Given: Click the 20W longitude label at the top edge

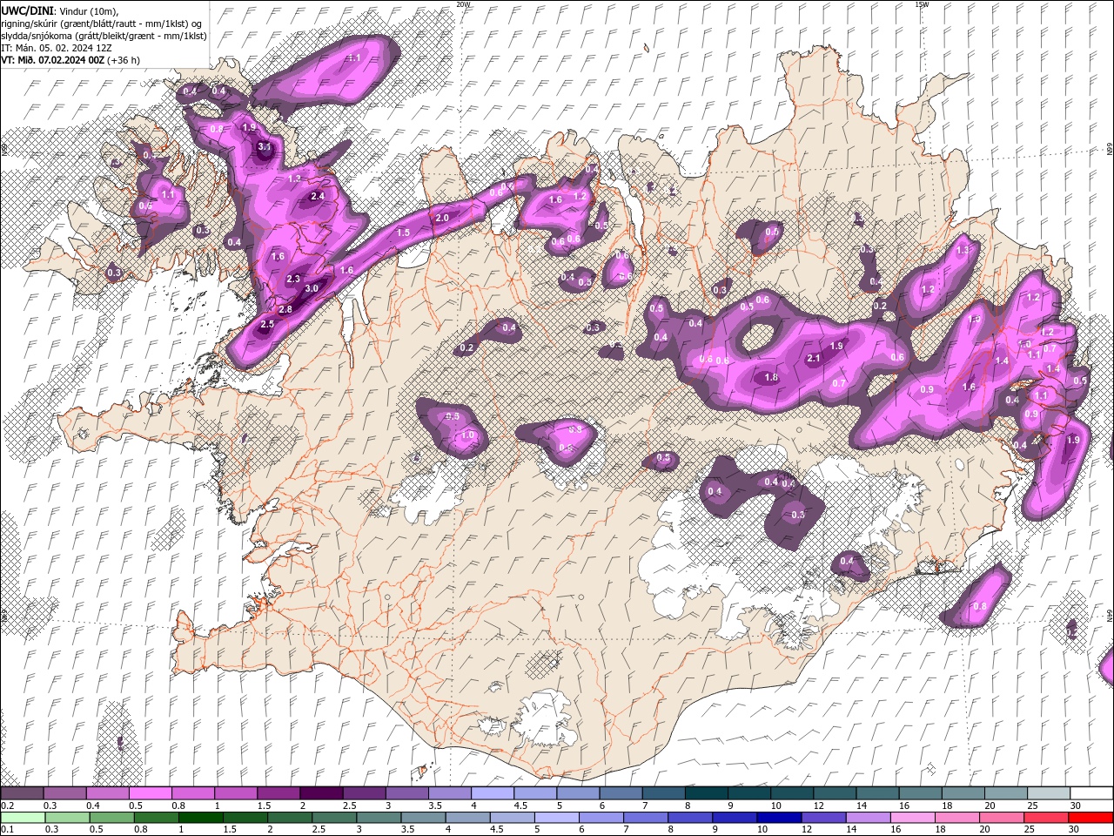Looking at the screenshot, I should (463, 4).
